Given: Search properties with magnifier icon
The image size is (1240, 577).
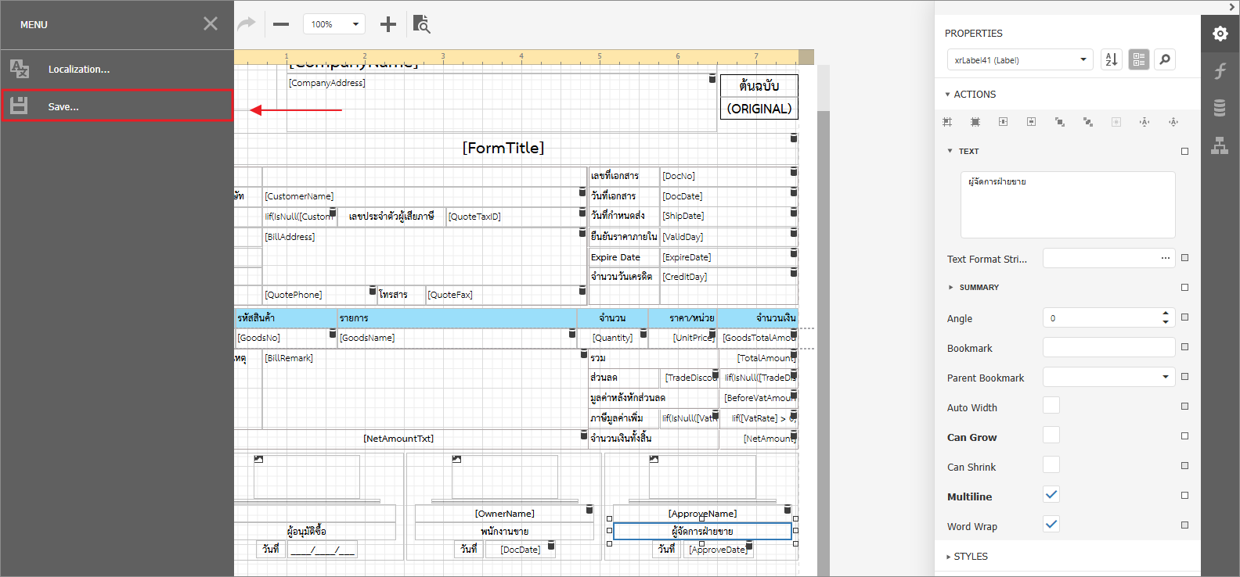Looking at the screenshot, I should [1165, 59].
